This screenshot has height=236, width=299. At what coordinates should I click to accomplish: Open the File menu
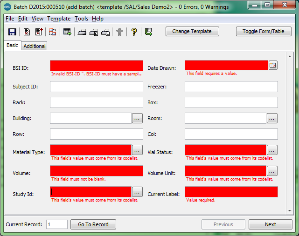(x=10, y=19)
